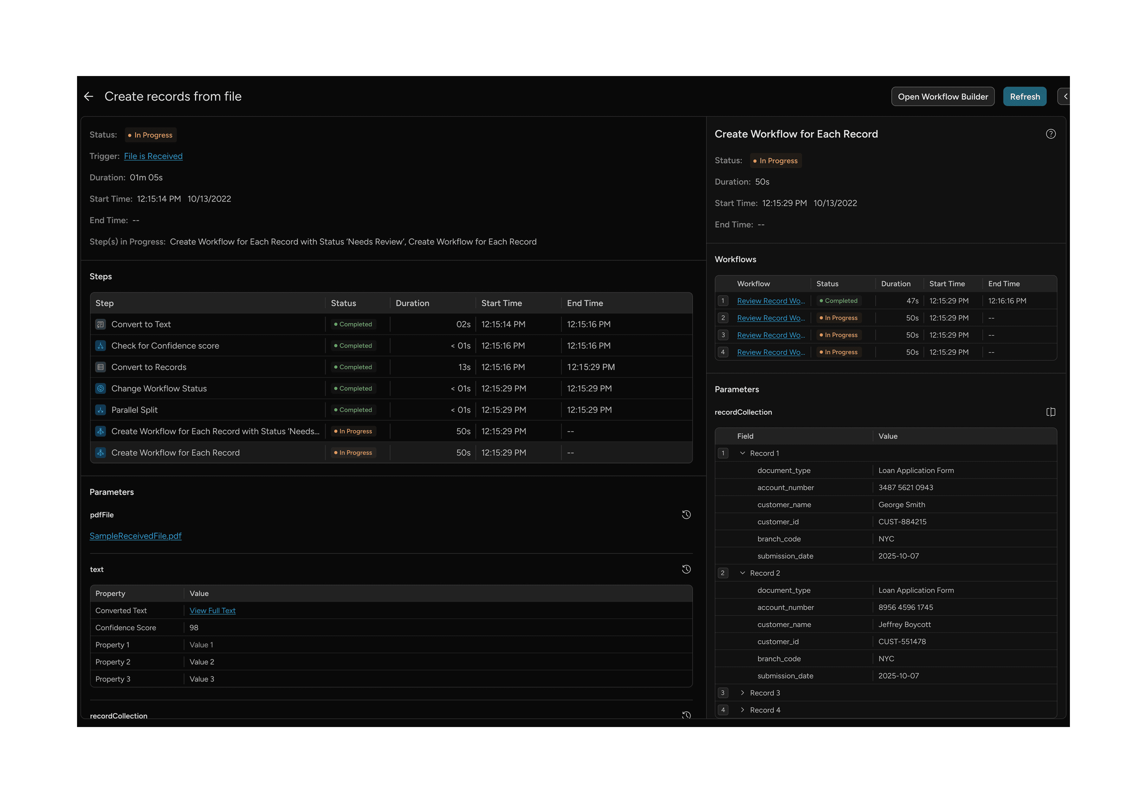Open version history for the pdfFile parameter
1146x804 pixels.
(686, 514)
